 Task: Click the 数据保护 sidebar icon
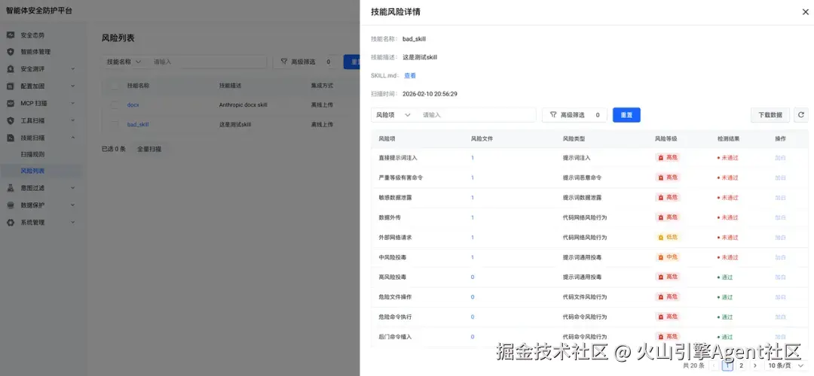11,205
